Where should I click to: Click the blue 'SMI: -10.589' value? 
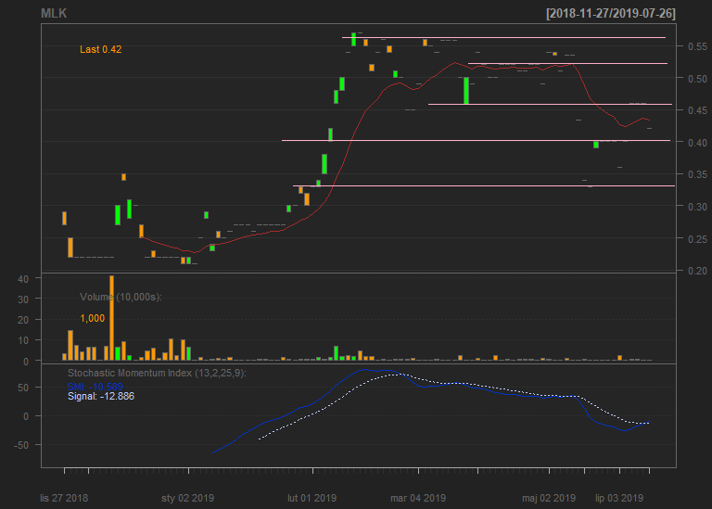(95, 387)
